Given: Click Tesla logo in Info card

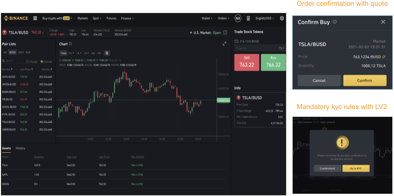Looking at the screenshot, I should tap(239, 98).
